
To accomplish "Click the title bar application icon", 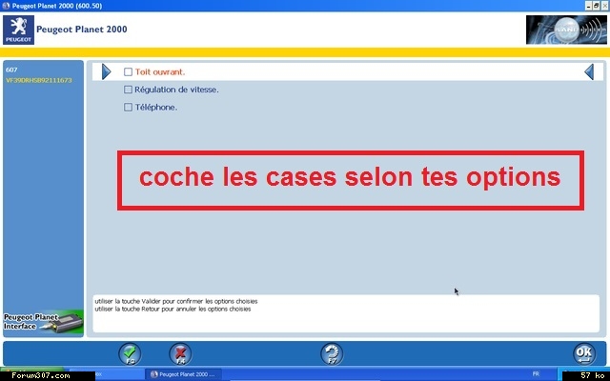I will pyautogui.click(x=7, y=6).
